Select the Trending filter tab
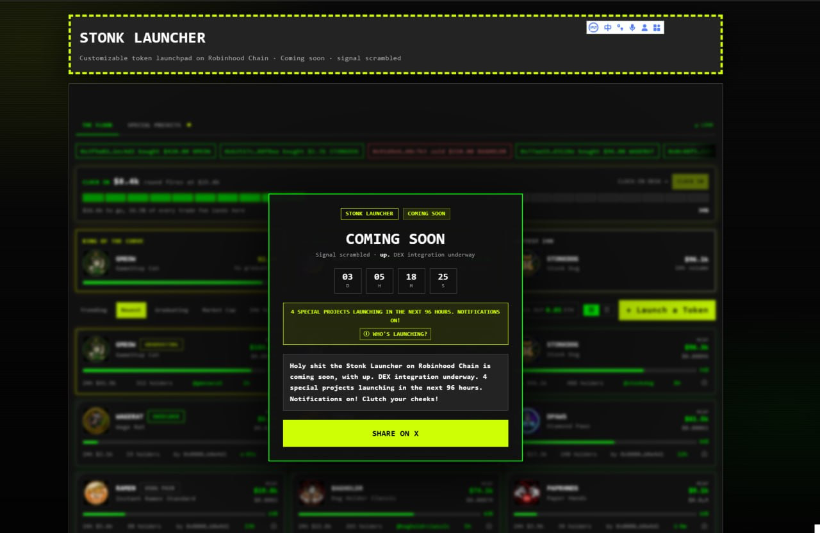This screenshot has width=820, height=533. coord(94,310)
